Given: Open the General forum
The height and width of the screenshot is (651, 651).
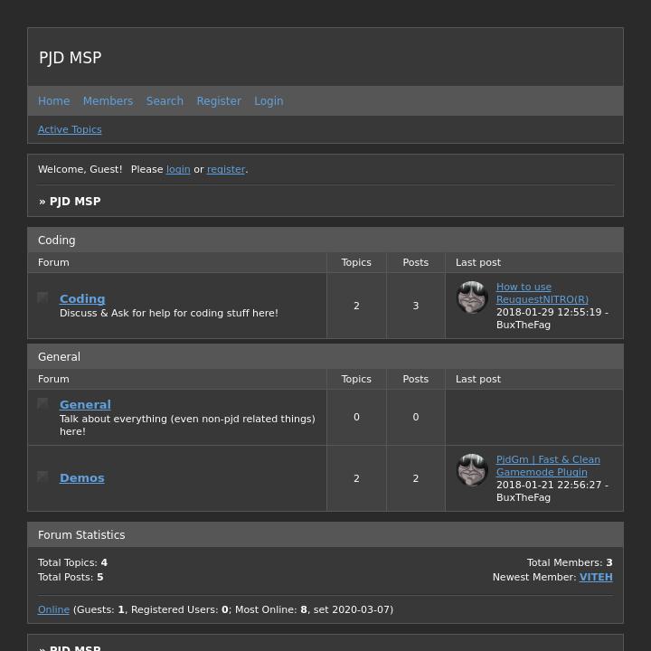Looking at the screenshot, I should [x=85, y=404].
